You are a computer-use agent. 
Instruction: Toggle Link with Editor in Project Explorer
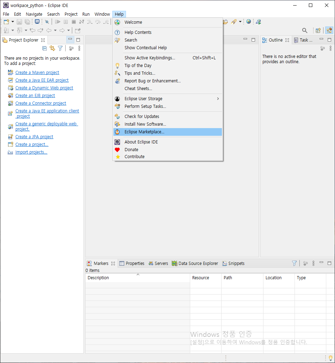pos(52,49)
